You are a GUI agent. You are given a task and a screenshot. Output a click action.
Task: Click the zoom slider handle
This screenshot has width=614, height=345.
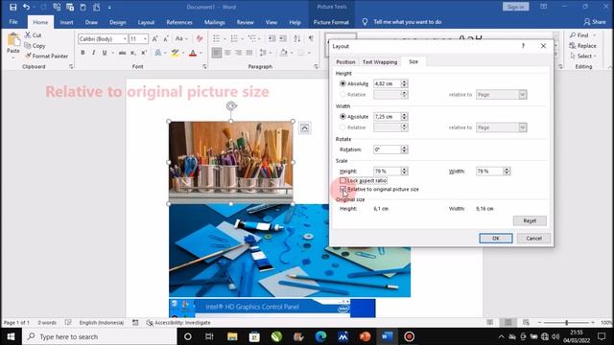coord(567,323)
